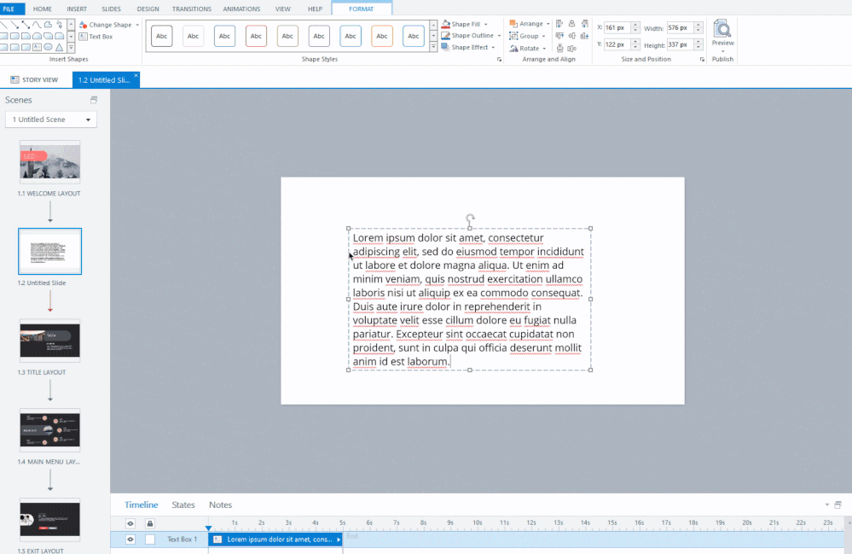Expand the Shape Fill dropdown
This screenshot has height=554, width=852.
click(x=485, y=25)
